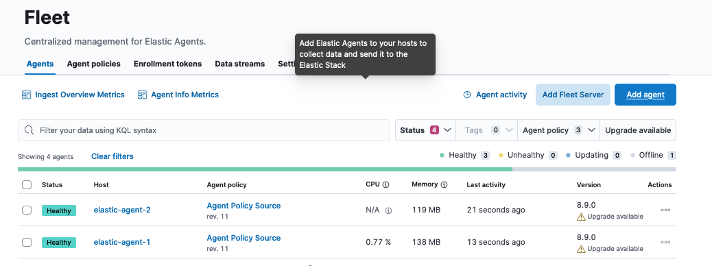
Task: Expand the Tags filter dropdown
Action: tap(487, 130)
